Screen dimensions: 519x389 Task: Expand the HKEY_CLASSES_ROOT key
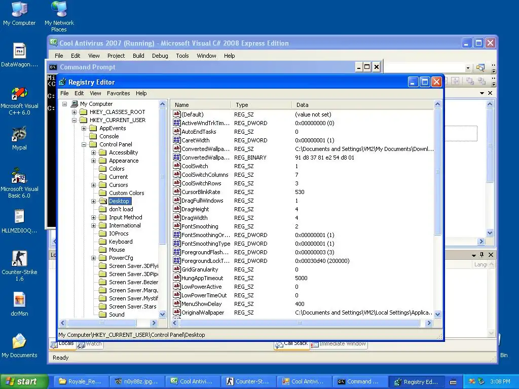[74, 112]
